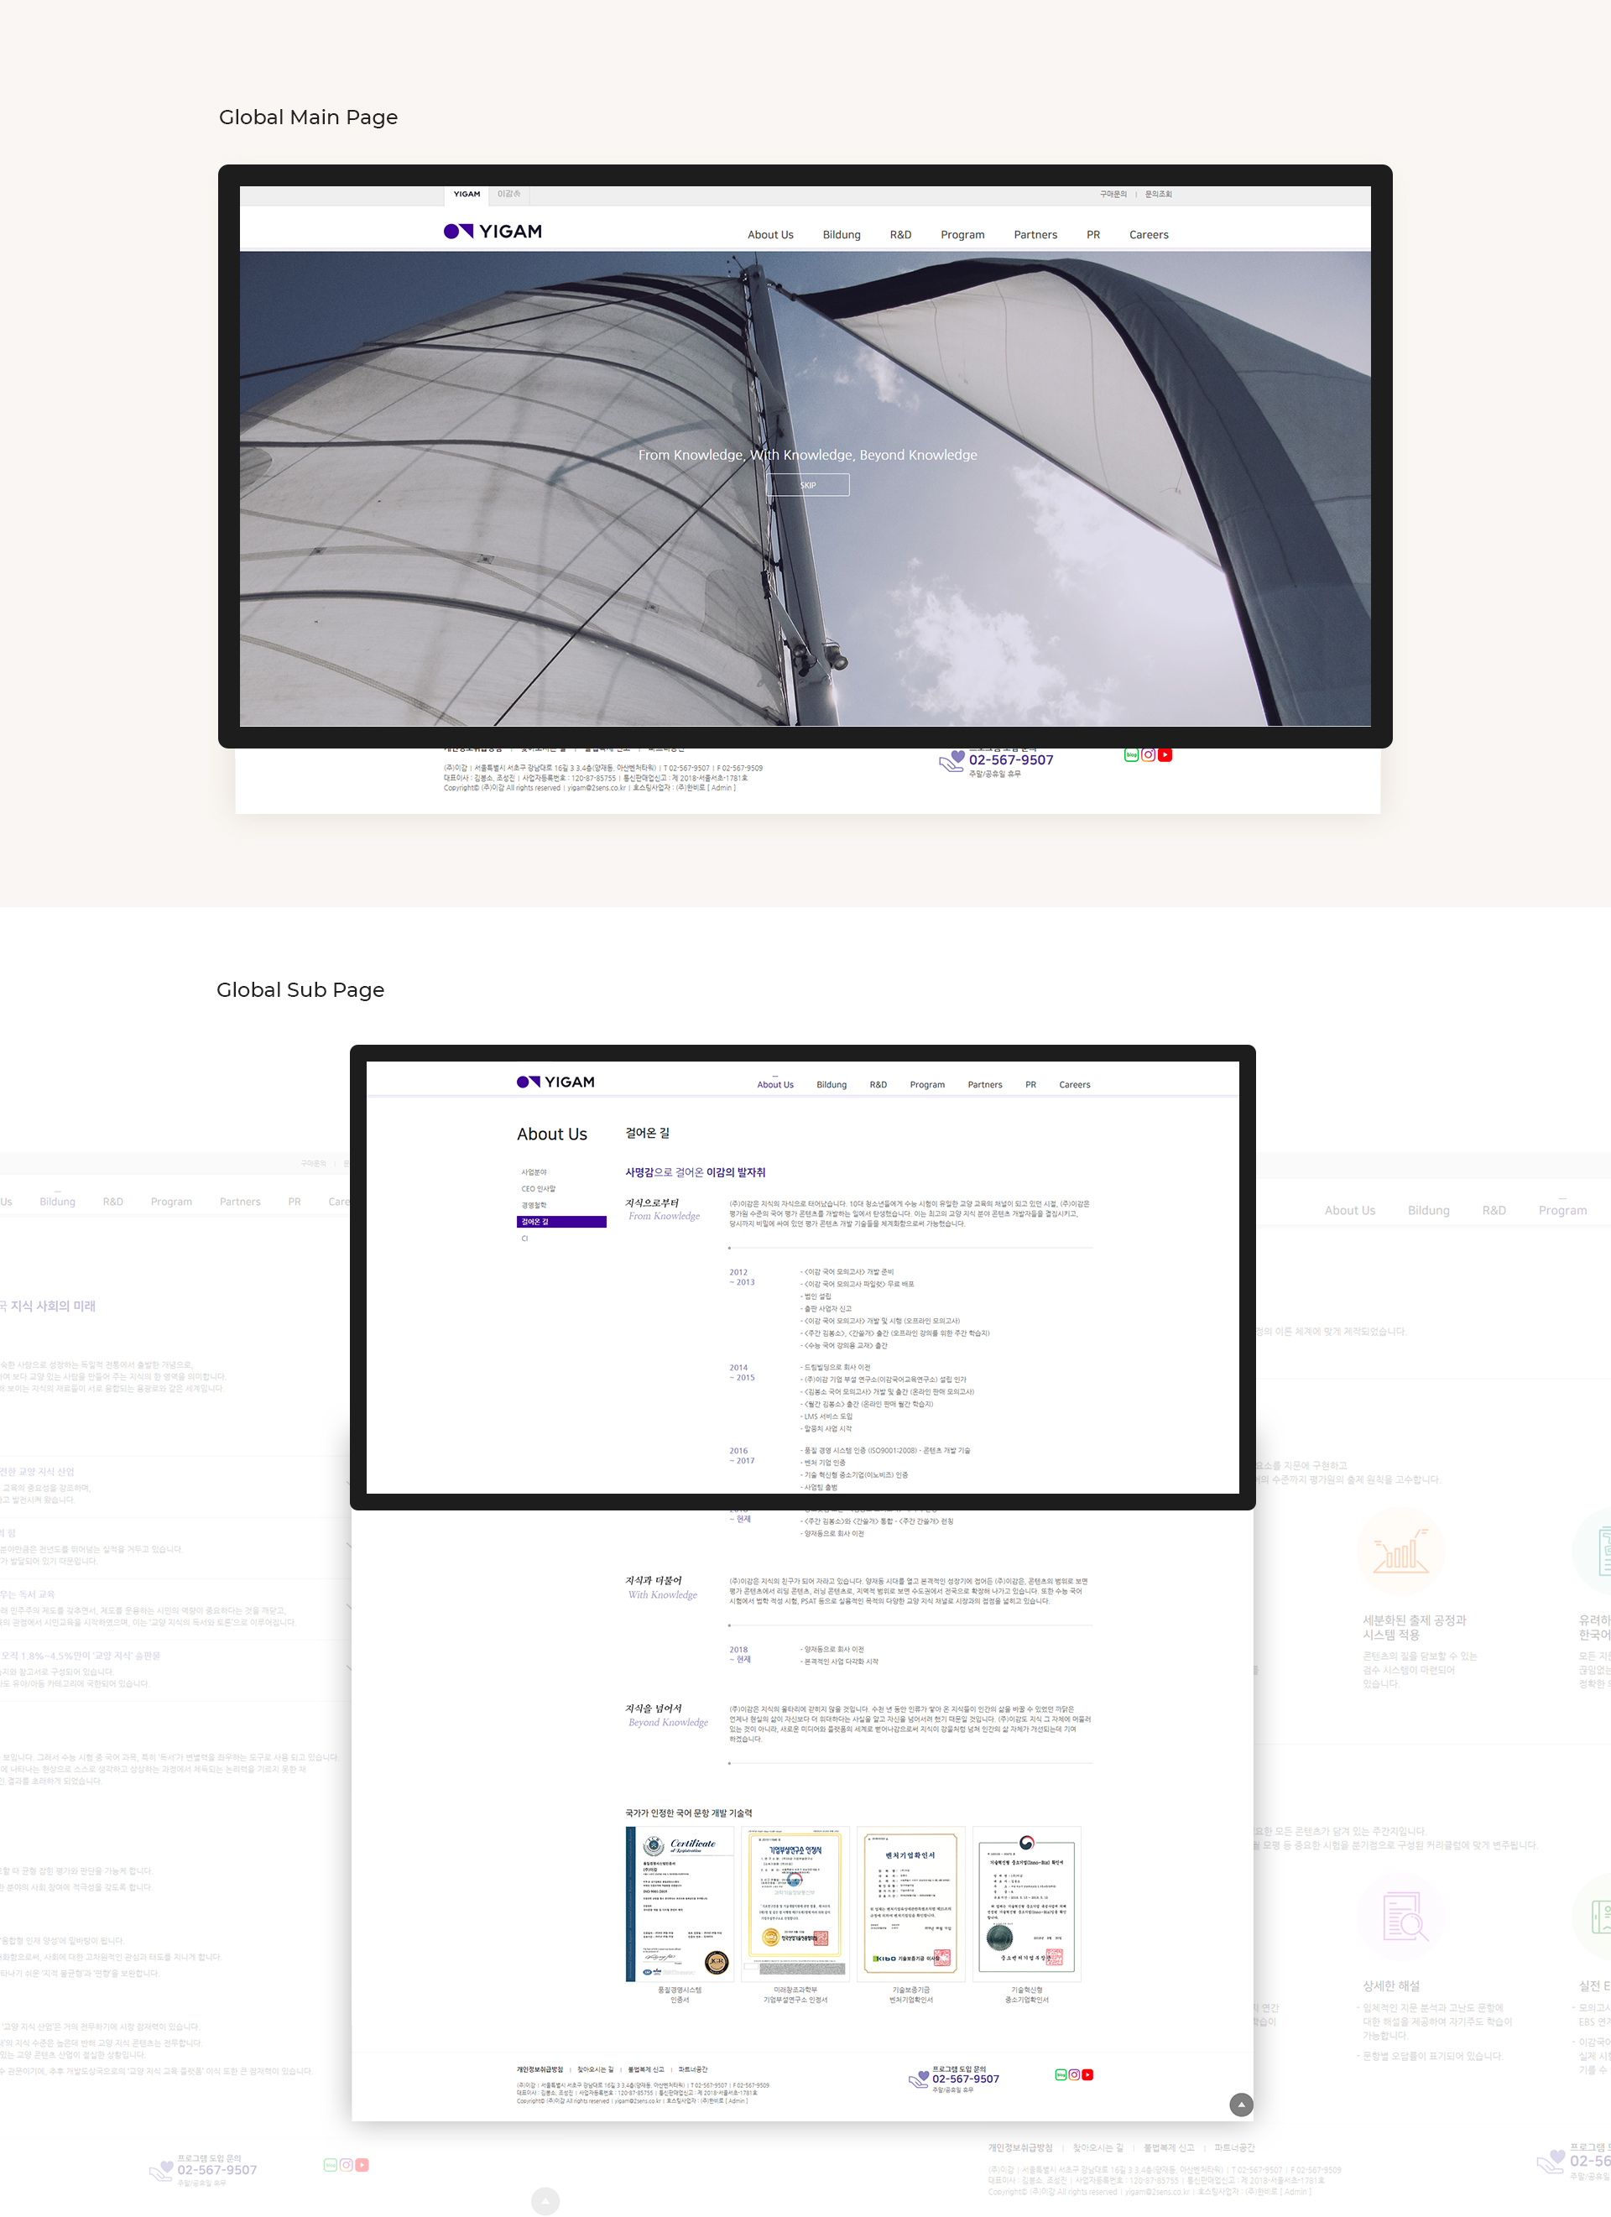
Task: Click the YIGAM logo on the sub page header
Action: tap(555, 1082)
